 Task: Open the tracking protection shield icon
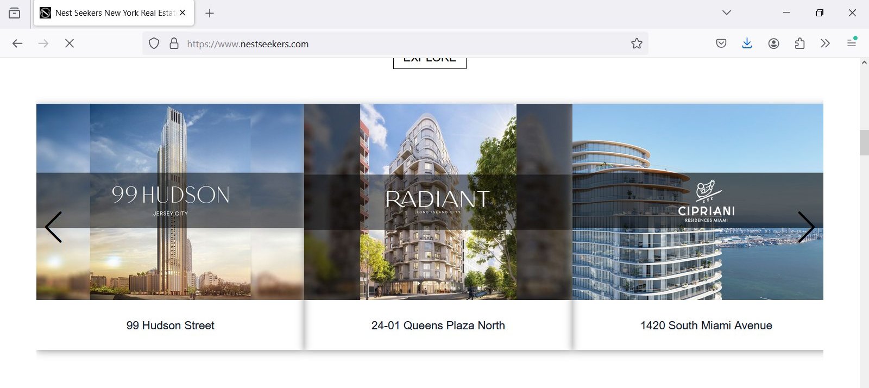pos(154,43)
